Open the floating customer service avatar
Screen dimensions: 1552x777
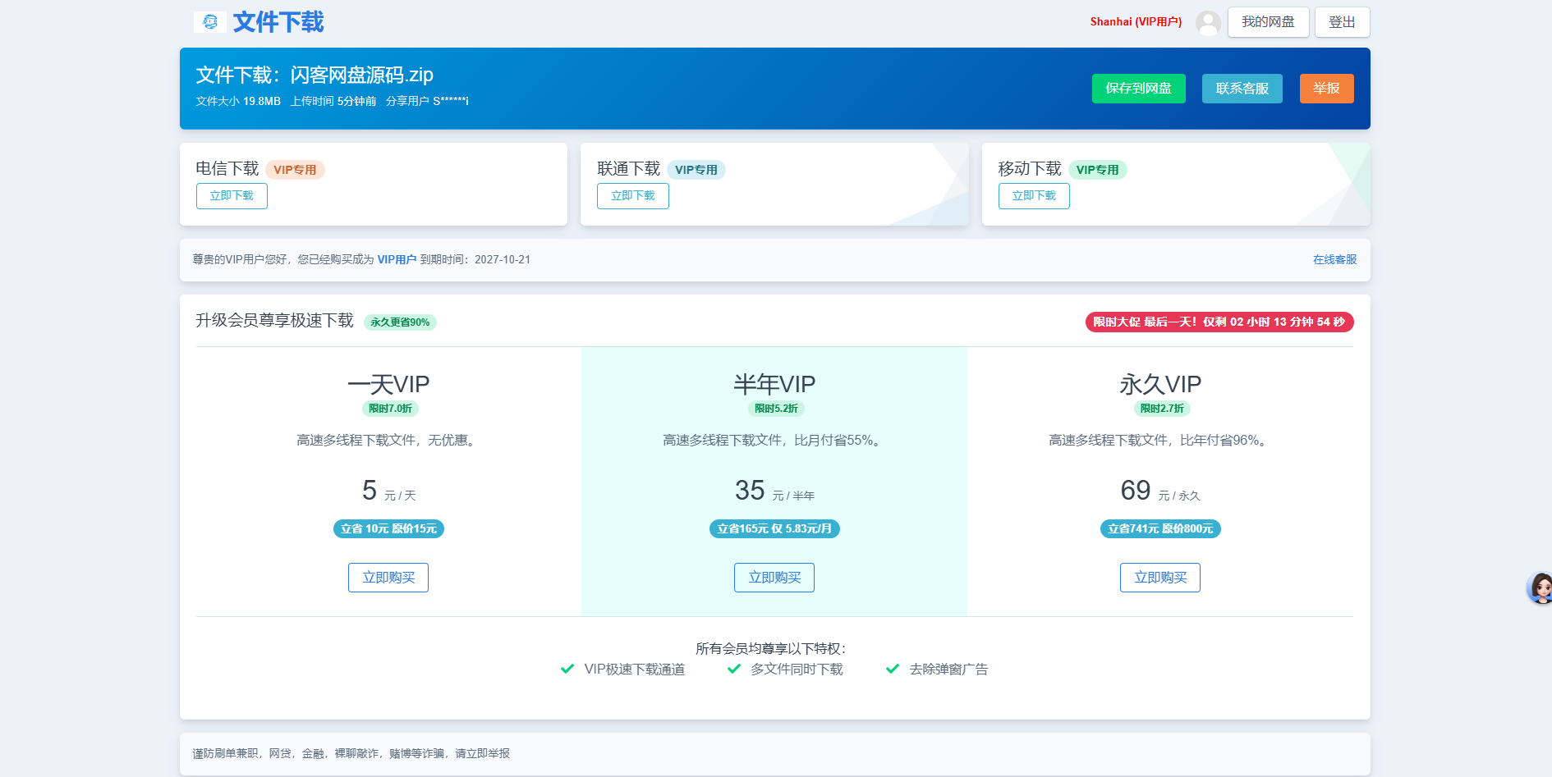tap(1539, 587)
